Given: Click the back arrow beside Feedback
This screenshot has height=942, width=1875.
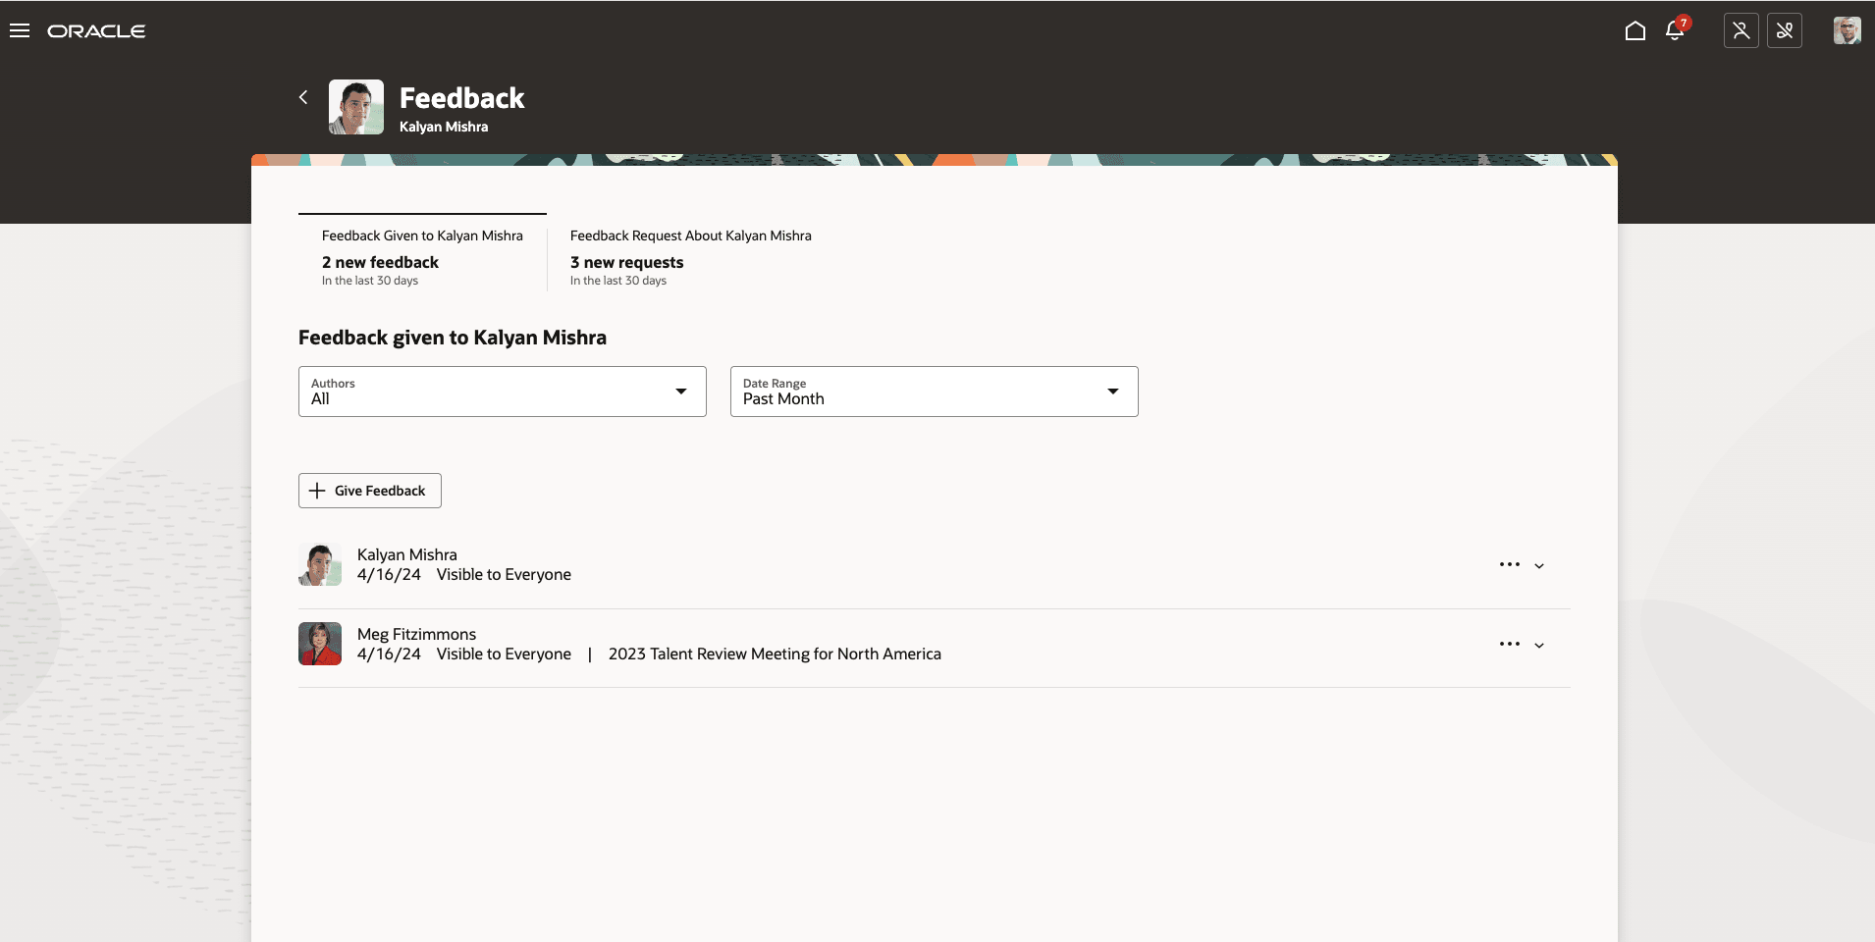Looking at the screenshot, I should click(303, 97).
